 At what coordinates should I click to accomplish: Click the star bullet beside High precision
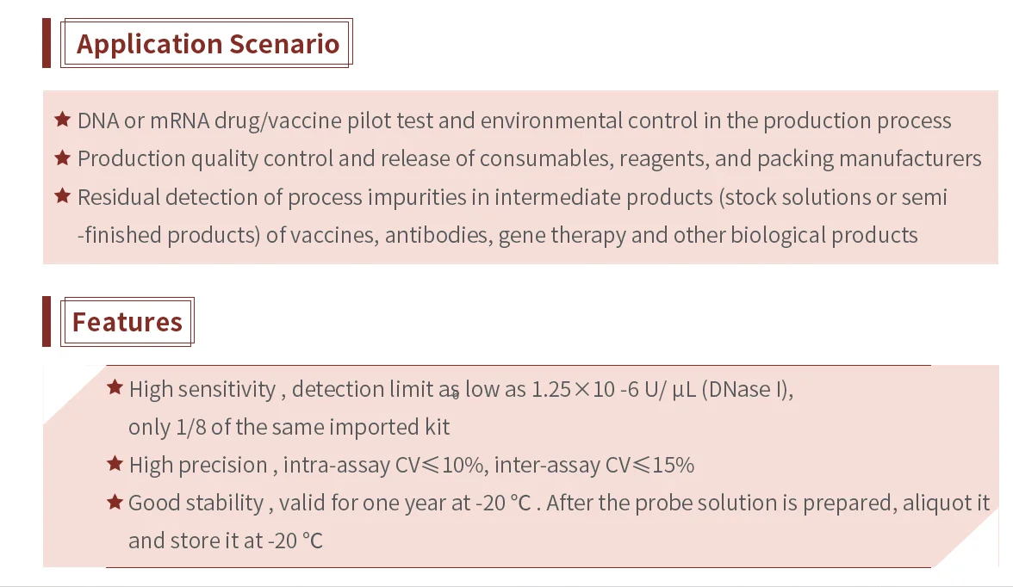[115, 465]
